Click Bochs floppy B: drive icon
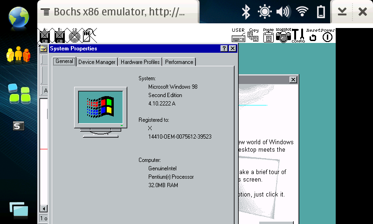The width and height of the screenshot is (373, 224). click(60, 35)
